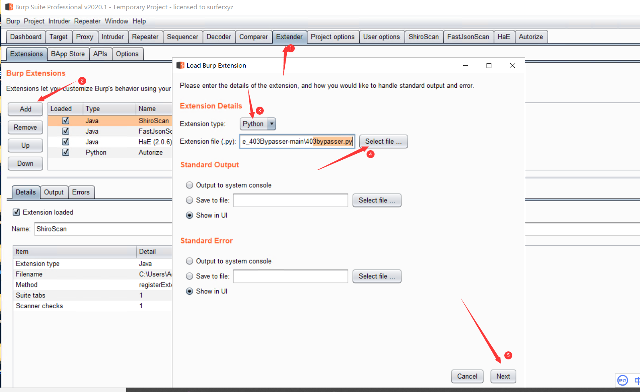This screenshot has width=640, height=392.
Task: Toggle Loaded checkbox for ShiroScan extension
Action: click(66, 120)
